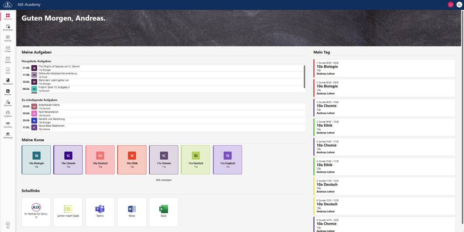The image size is (464, 232).
Task: Open the AL user avatar menu
Action: [x=459, y=4]
